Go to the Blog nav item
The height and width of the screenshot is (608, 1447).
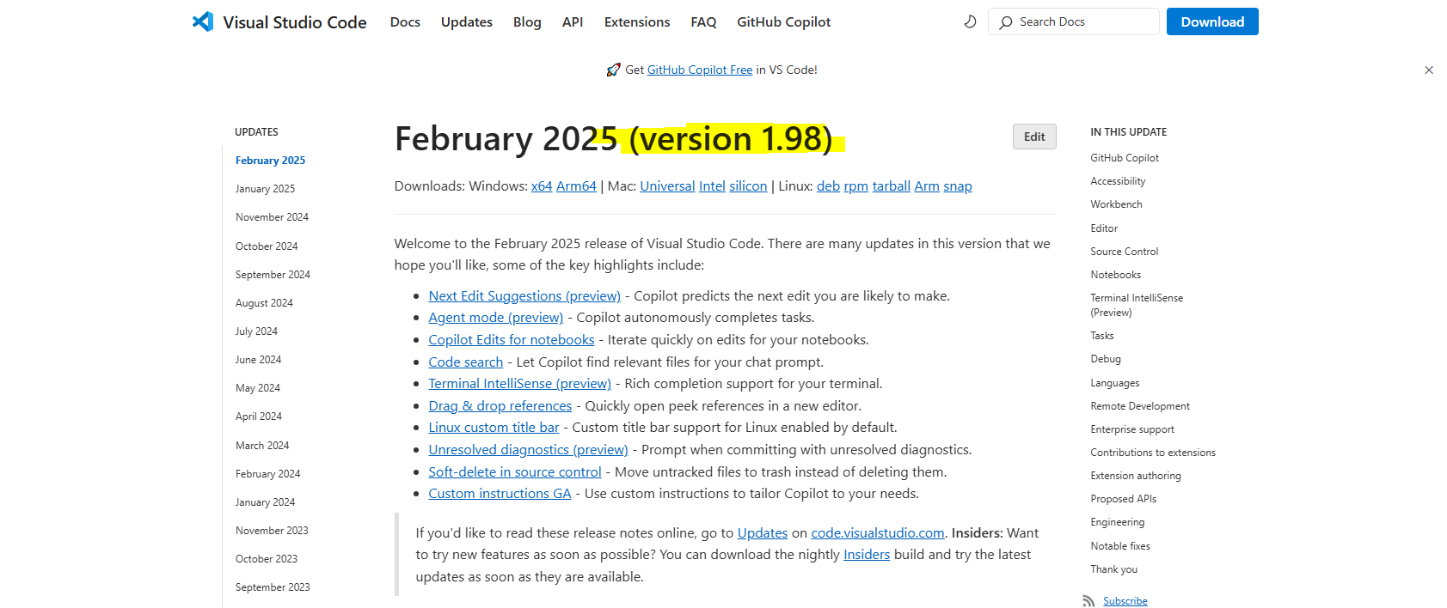click(x=527, y=22)
